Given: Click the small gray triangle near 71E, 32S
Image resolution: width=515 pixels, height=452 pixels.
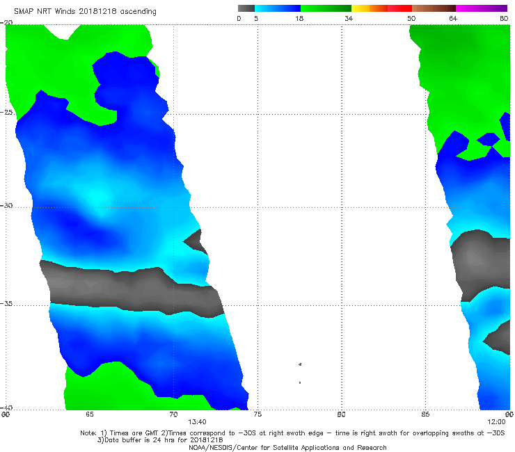Looking at the screenshot, I should click(196, 242).
